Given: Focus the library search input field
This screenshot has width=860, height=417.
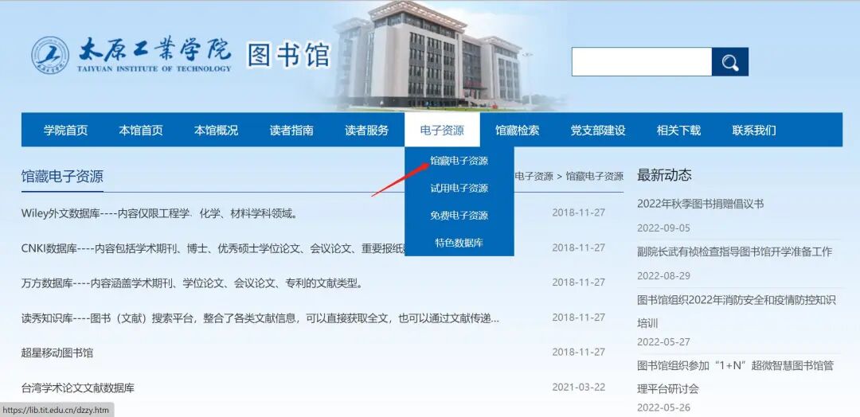Looking at the screenshot, I should click(642, 62).
